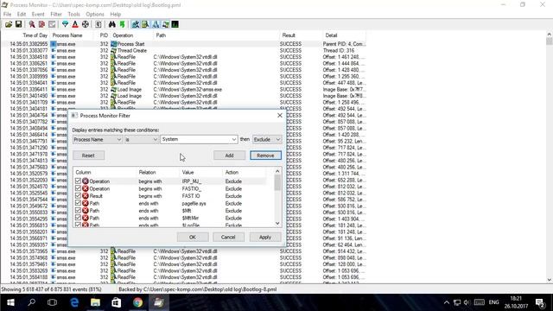The width and height of the screenshot is (553, 311).
Task: Show hidden system tray icons chevron
Action: point(447,302)
